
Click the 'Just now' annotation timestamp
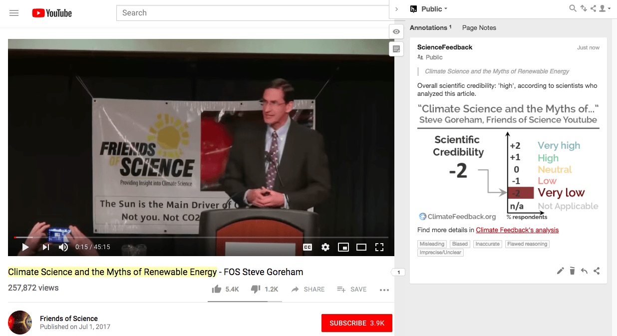(x=589, y=47)
